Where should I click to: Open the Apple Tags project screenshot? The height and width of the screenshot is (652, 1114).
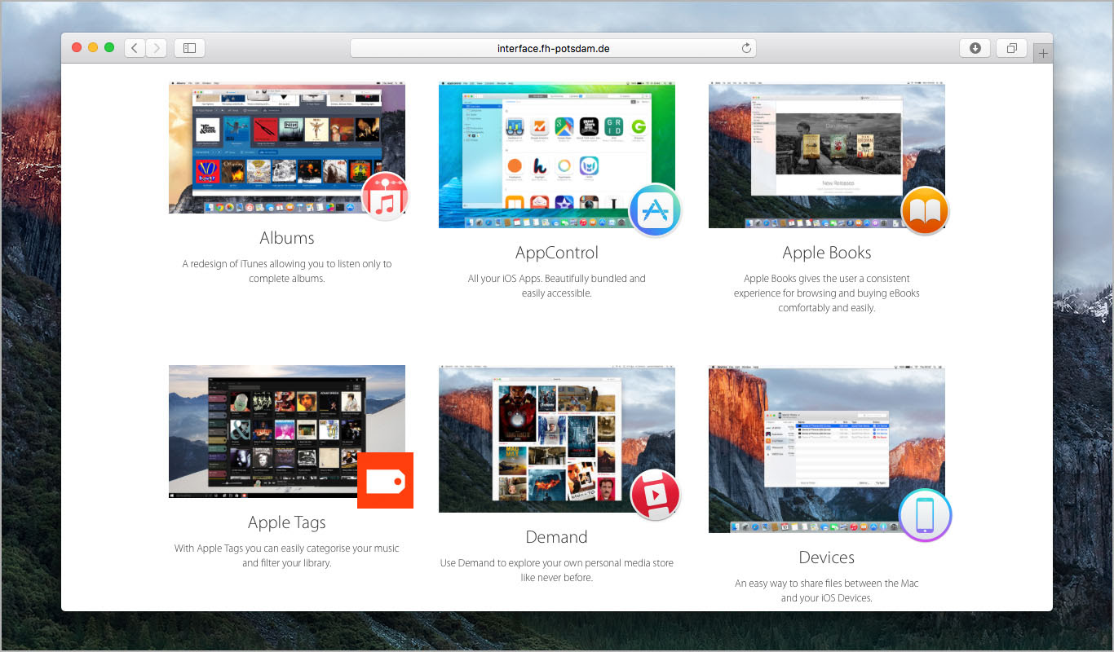pos(287,431)
